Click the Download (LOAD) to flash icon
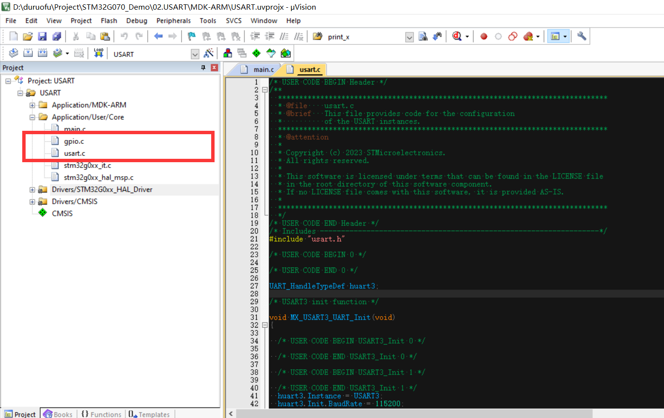 tap(99, 53)
